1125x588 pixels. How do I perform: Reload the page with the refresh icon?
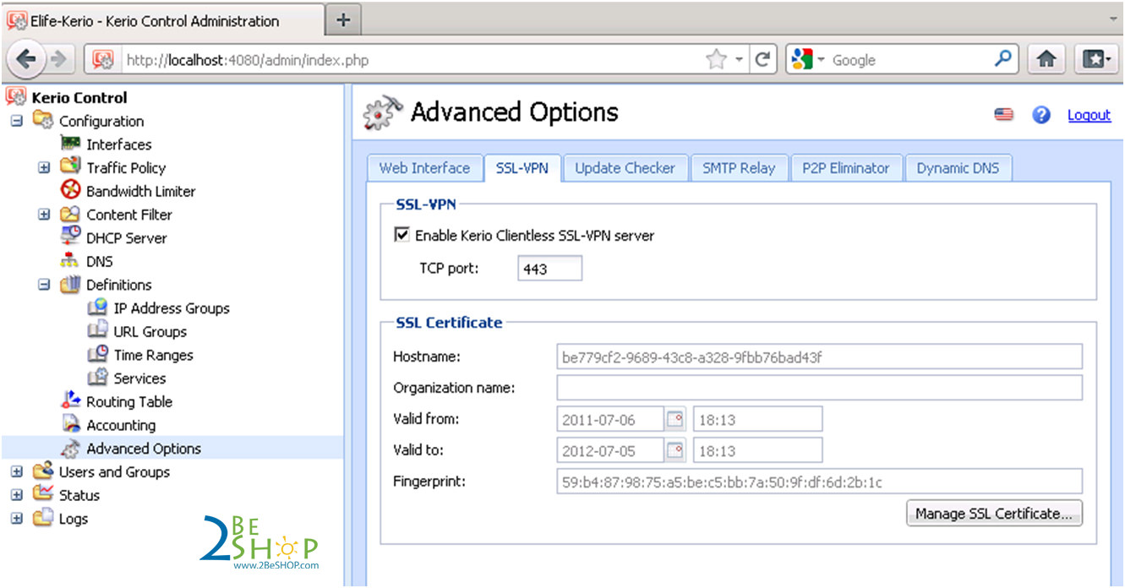(x=762, y=60)
